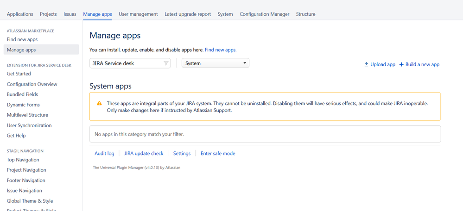463x211 pixels.
Task: Click the ATLASSIAN MARKETPLACE sidebar heading
Action: tap(31, 31)
